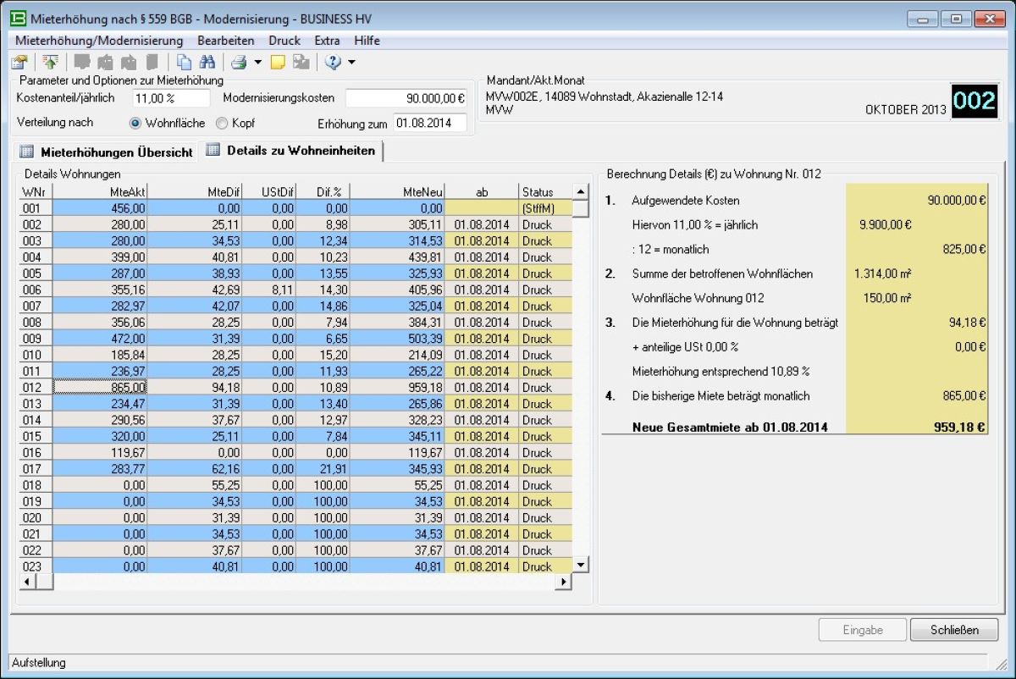Click the greyed-out icon next to note
1016x679 pixels.
[301, 62]
